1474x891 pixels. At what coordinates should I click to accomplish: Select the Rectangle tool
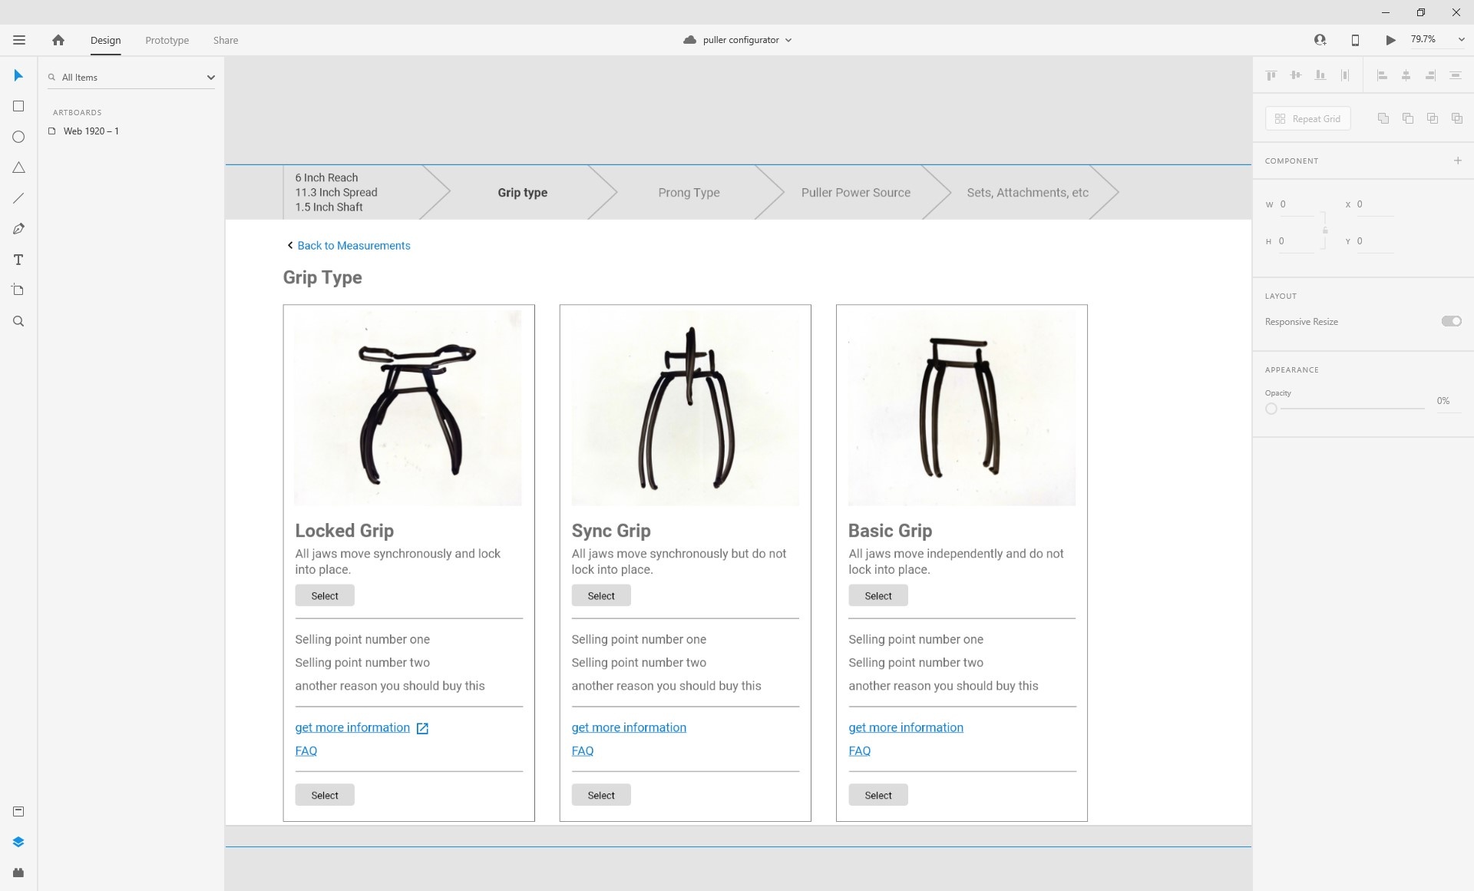click(x=18, y=106)
